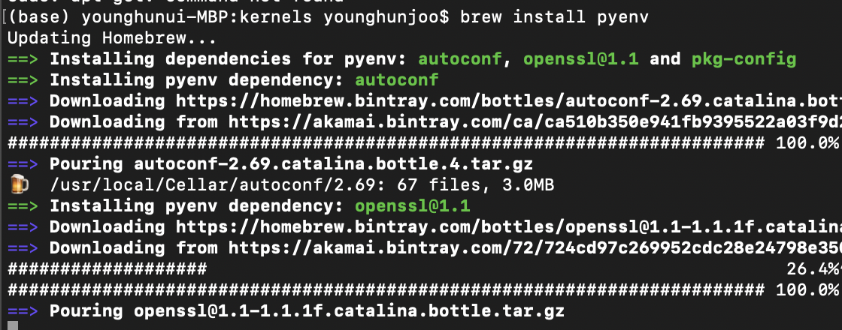The width and height of the screenshot is (842, 330).
Task: Click the akamai.bintray.com/72/724cd97c download URL
Action: [x=535, y=248]
